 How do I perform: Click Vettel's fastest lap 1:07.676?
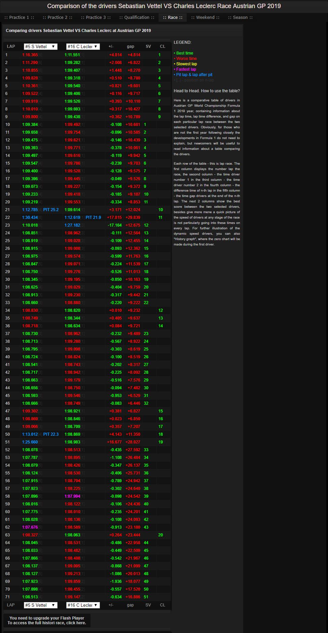(x=30, y=527)
